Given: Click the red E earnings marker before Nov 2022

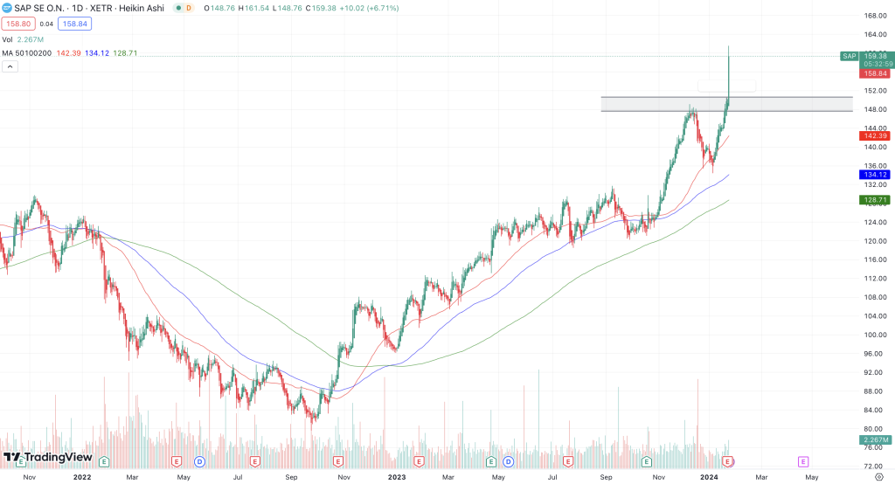Looking at the screenshot, I should pyautogui.click(x=338, y=461).
